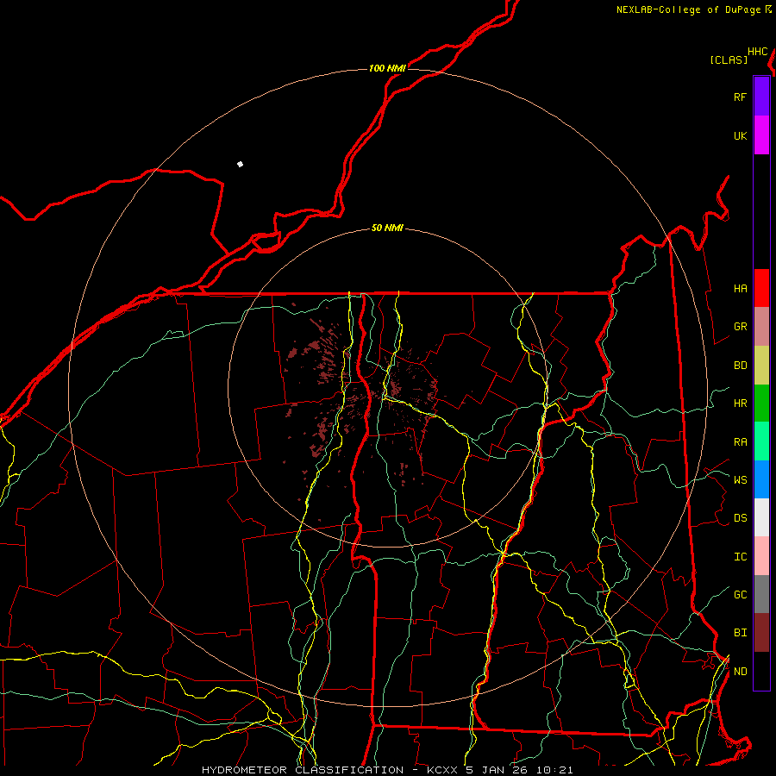Click the DS legend label

click(x=740, y=518)
